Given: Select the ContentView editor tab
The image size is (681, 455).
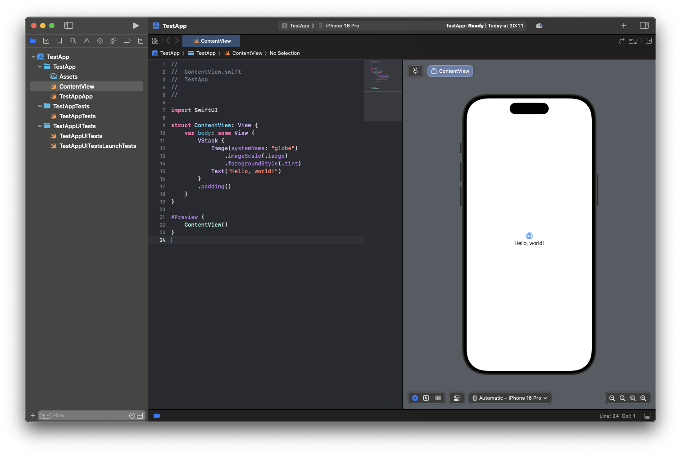Looking at the screenshot, I should tap(211, 40).
